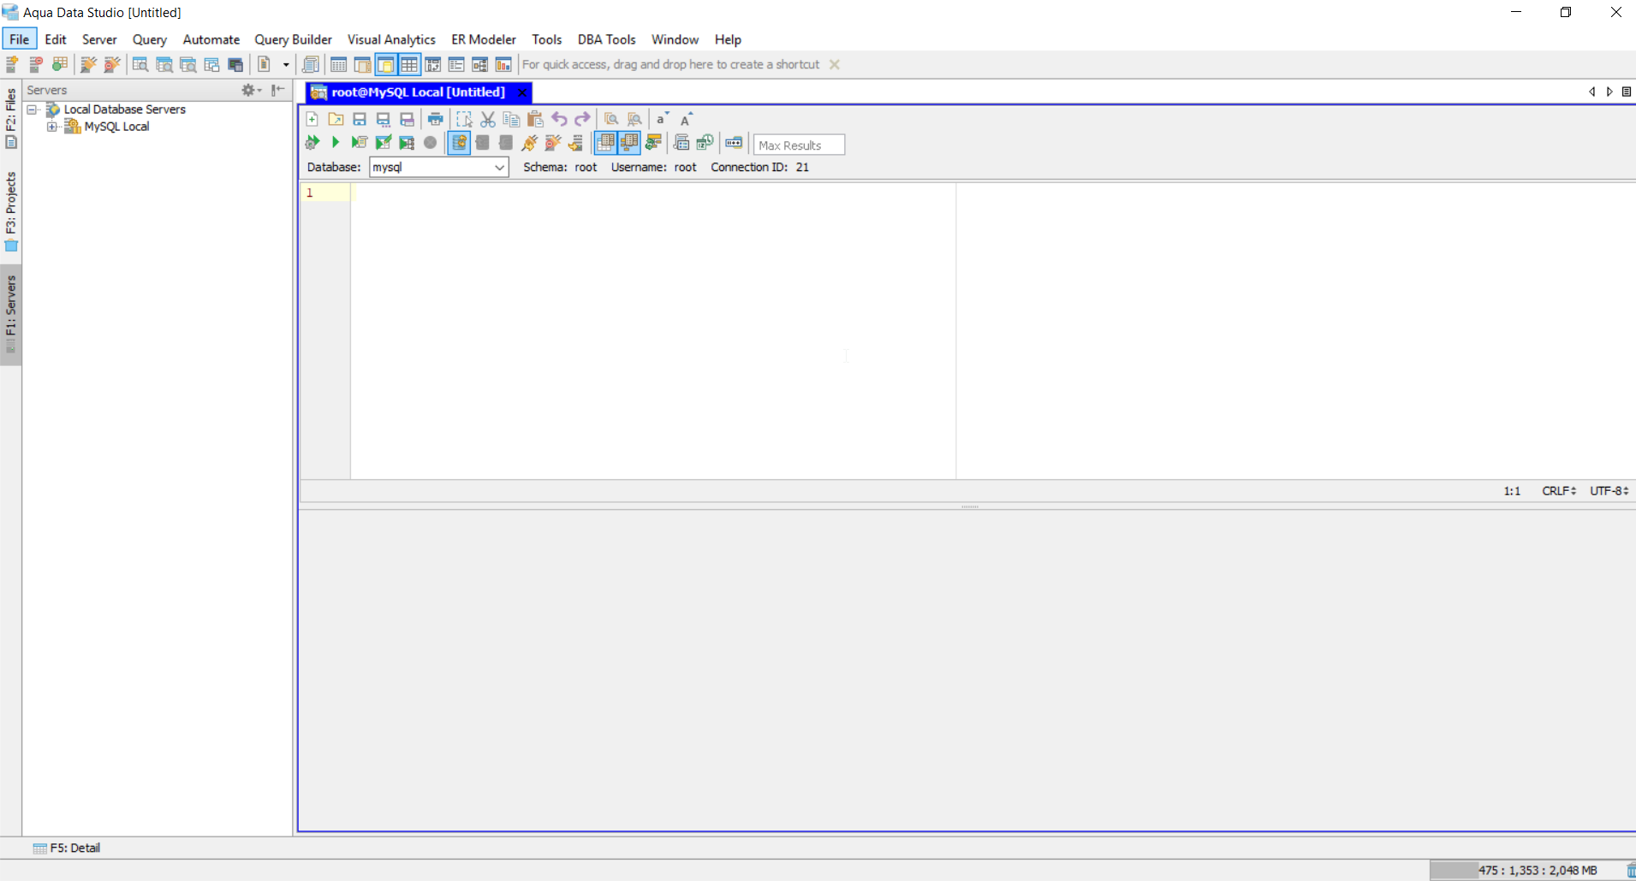Click the CRLF line ending selector
Screen dimensions: 1636x881
tap(1558, 491)
